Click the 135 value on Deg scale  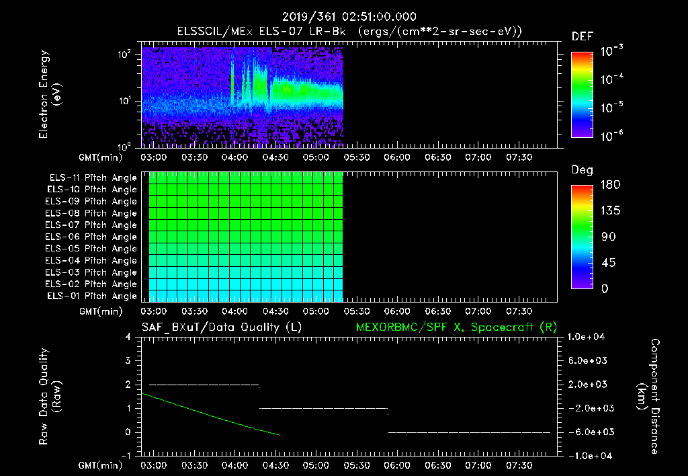point(610,211)
